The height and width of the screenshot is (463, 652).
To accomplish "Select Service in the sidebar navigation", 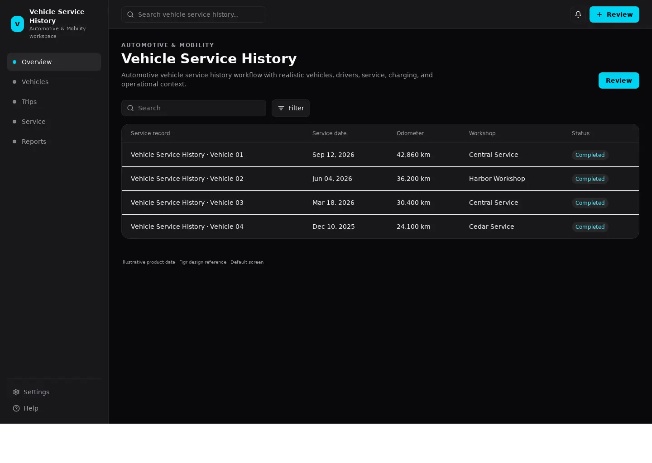I will point(54,122).
